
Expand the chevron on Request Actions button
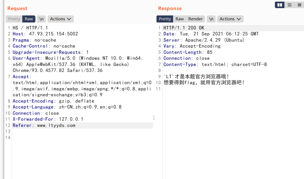tap(69, 19)
